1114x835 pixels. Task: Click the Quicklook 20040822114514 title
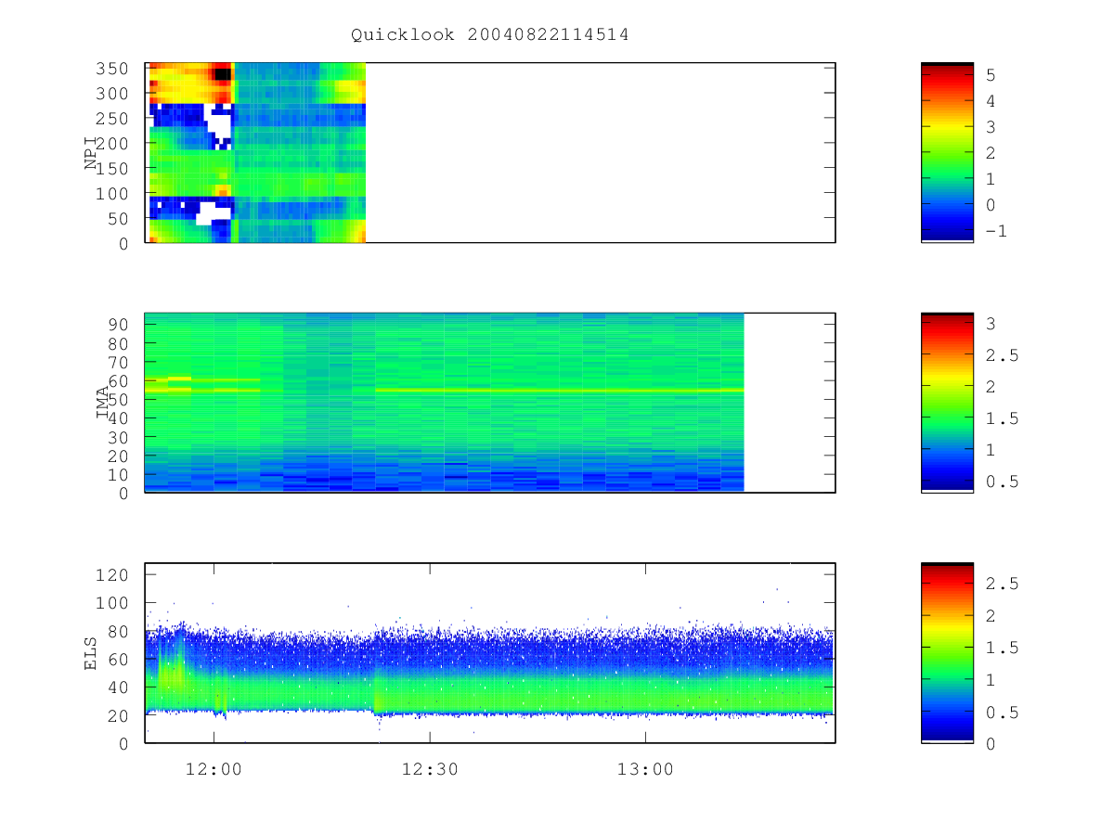click(490, 35)
